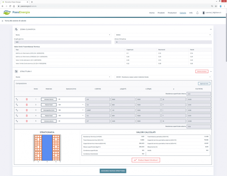Viewport: 227px width, 176px height.
Task: Collapse the Struttura 1 section
Action: pos(211,71)
